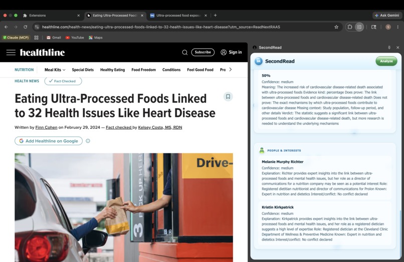Toggle the side panel icon in toolbar
404x262 pixels.
[x=359, y=27]
